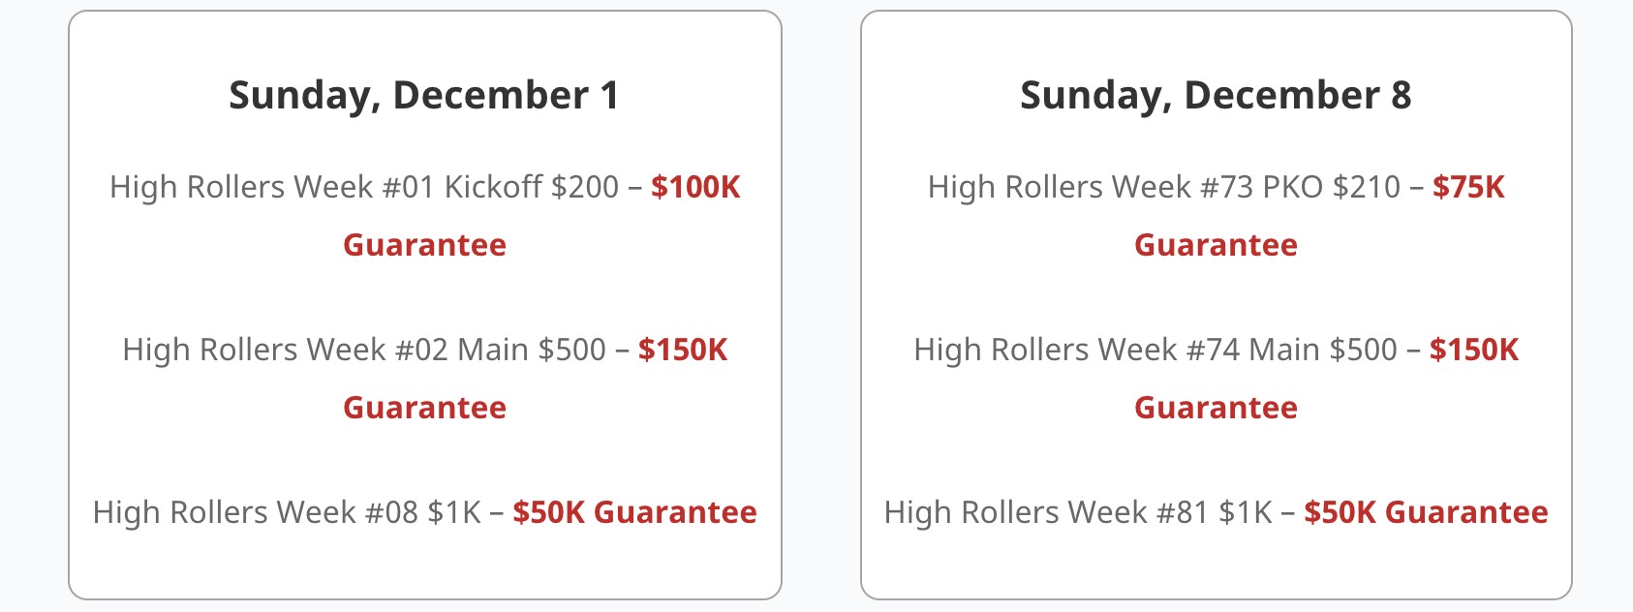Click "Guarantee" word beneath the #01 Kickoff line
The width and height of the screenshot is (1633, 612).
tap(424, 245)
